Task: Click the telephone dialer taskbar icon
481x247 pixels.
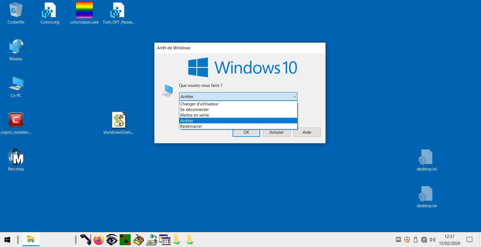Action: (86, 240)
